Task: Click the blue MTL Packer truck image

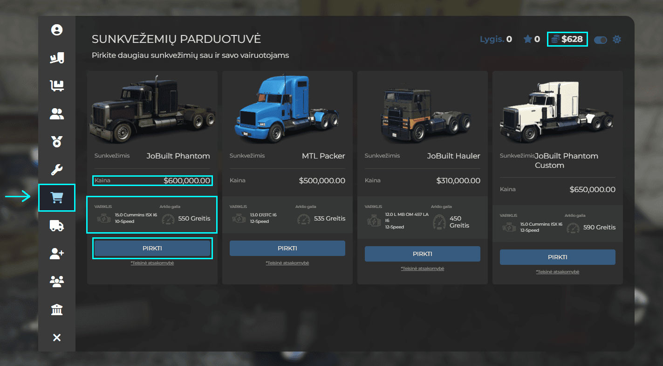Action: [x=287, y=108]
